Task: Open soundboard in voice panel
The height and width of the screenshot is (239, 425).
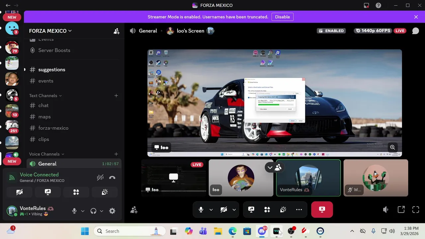Action: 105,192
